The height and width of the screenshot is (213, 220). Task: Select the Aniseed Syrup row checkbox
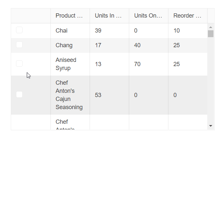(x=19, y=64)
